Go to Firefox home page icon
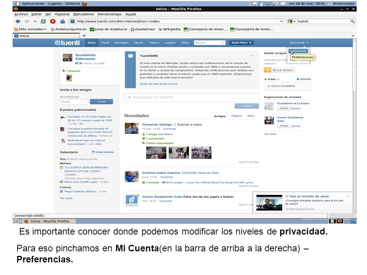The image size is (367, 275). 62,21
